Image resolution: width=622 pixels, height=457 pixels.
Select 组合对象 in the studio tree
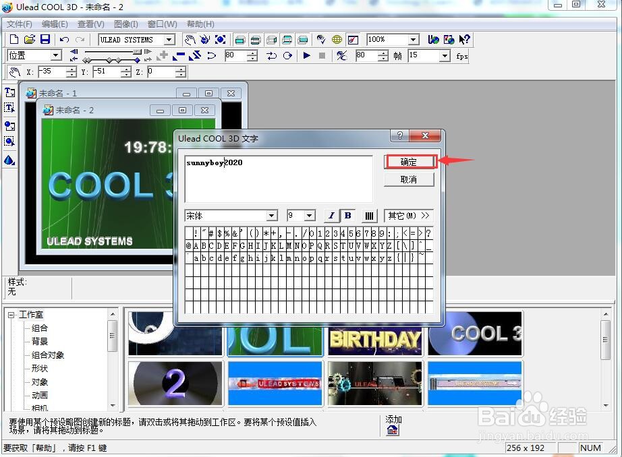click(x=48, y=355)
